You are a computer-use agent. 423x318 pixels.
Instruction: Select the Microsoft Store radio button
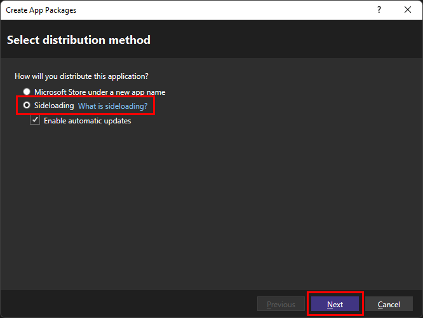coord(27,92)
